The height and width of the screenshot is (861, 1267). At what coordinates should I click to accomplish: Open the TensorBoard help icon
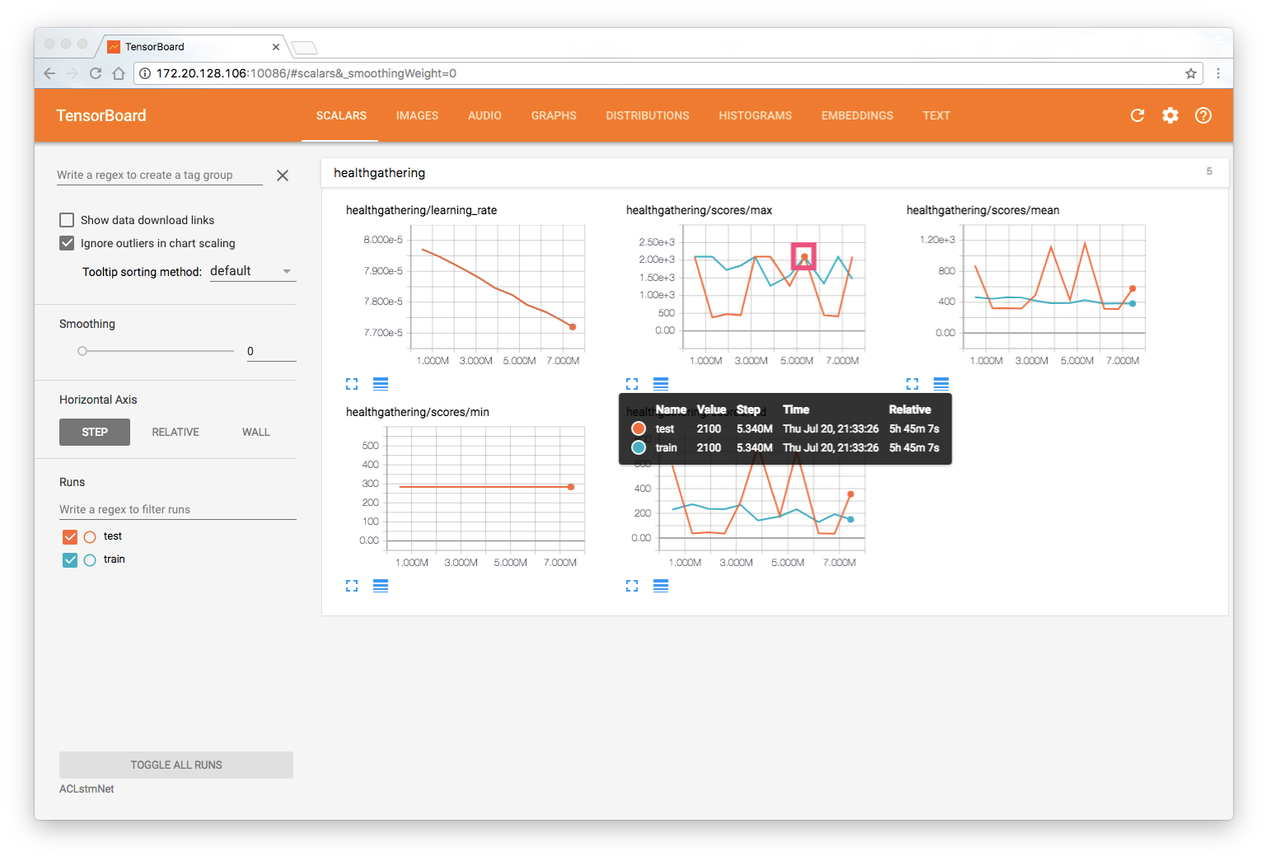[x=1204, y=115]
